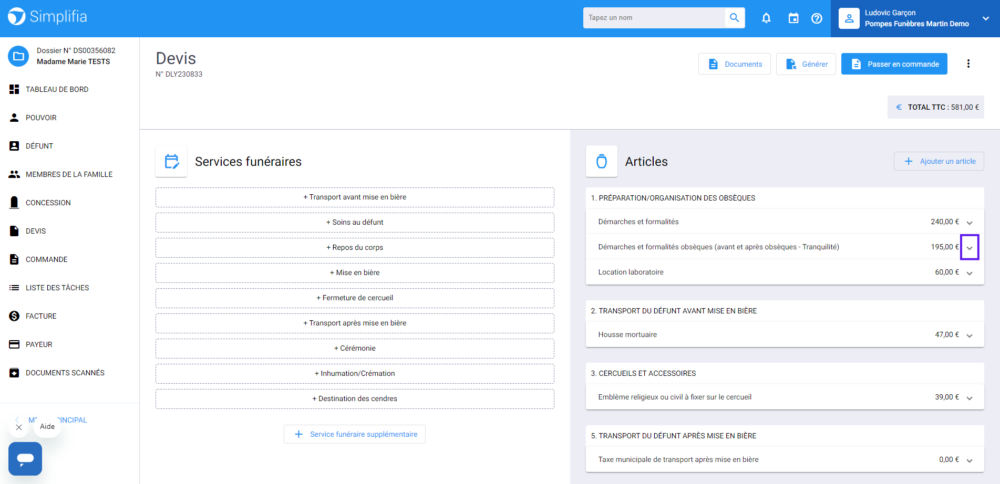The width and height of the screenshot is (1000, 484).
Task: Click Dossier N° DS00356082 text
Action: (x=76, y=50)
